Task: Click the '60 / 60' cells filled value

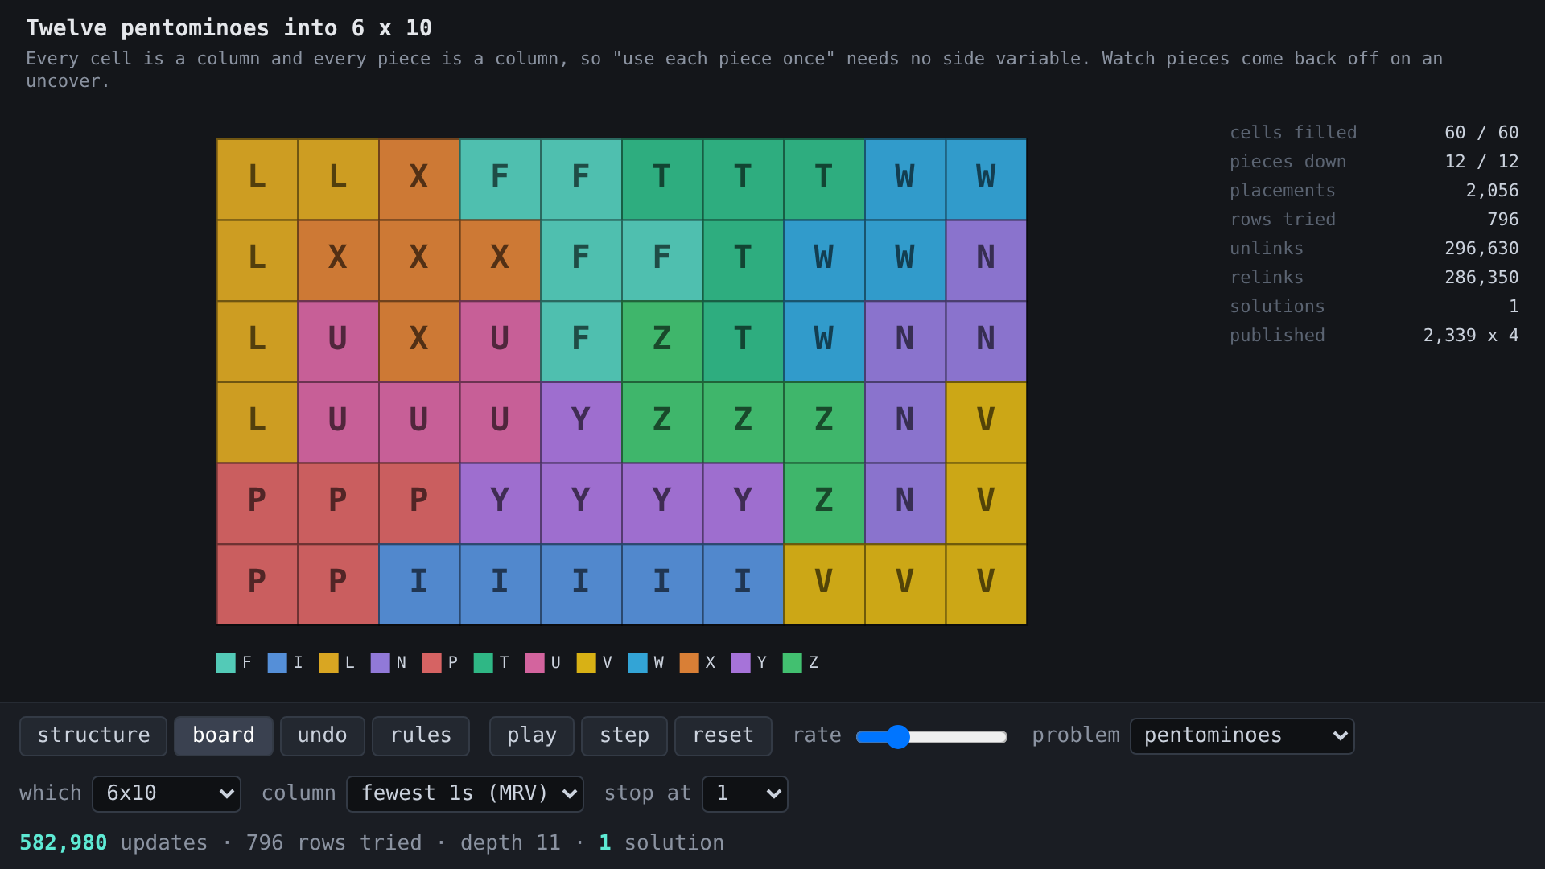Action: click(1481, 133)
